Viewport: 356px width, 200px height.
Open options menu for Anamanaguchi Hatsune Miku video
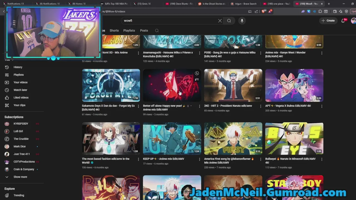(x=199, y=53)
